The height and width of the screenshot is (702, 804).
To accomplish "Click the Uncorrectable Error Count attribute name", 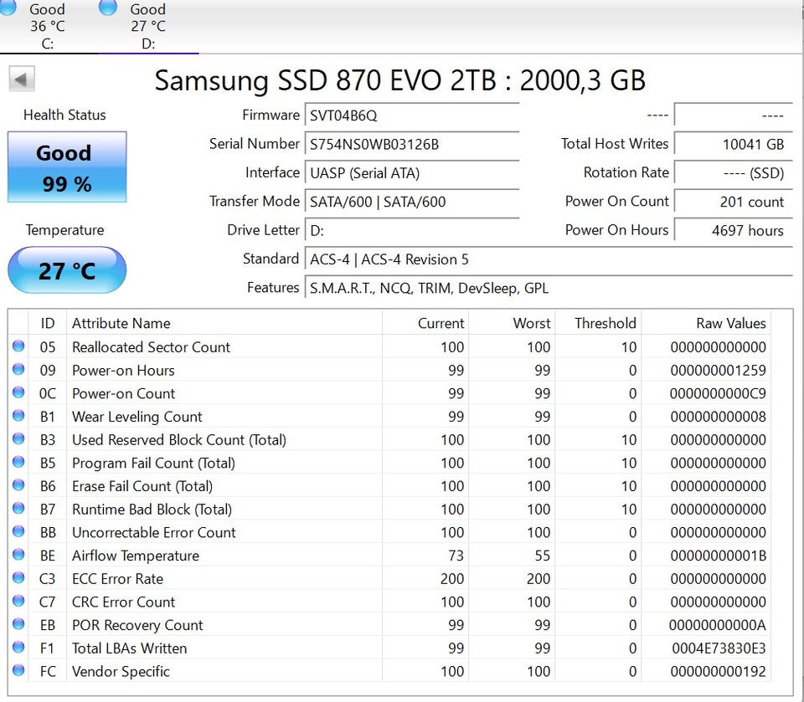I will pos(154,532).
